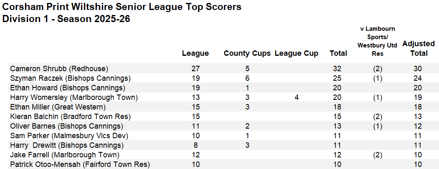Click the Adjusted Total column header

419,49
